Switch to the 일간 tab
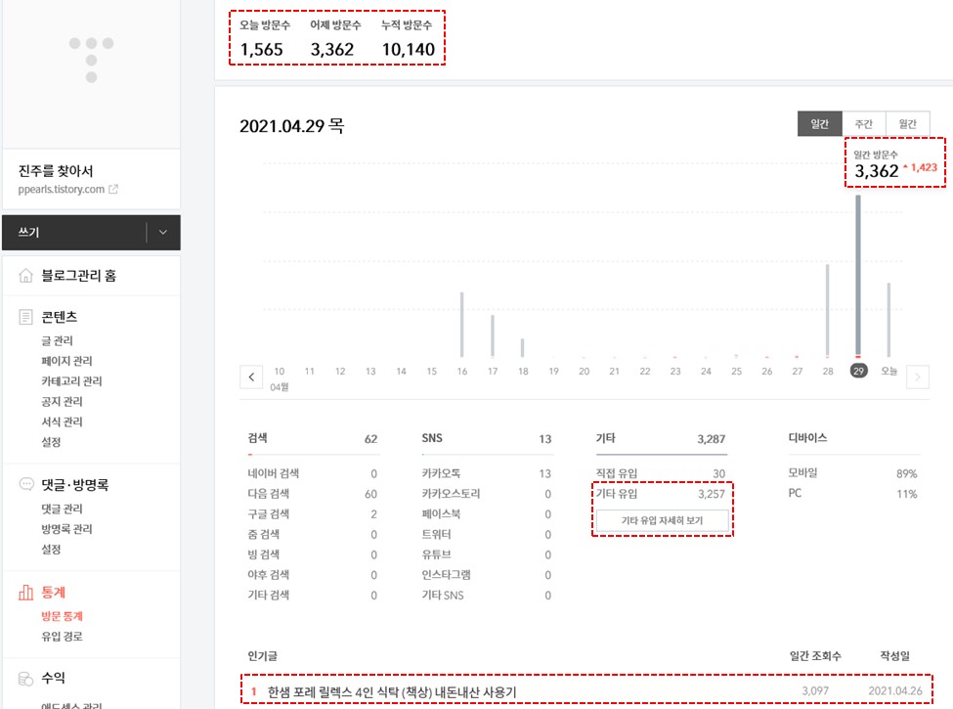 click(x=820, y=123)
